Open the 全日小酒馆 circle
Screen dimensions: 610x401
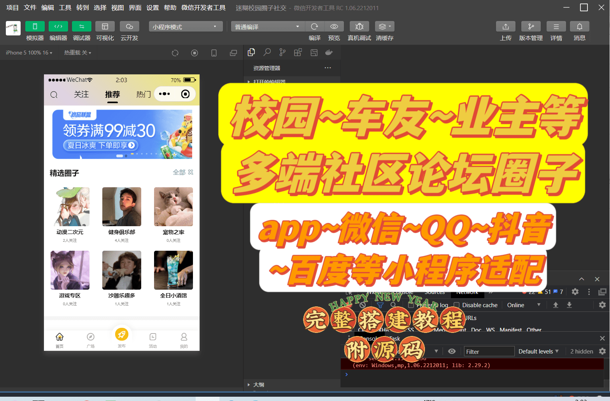click(x=174, y=279)
